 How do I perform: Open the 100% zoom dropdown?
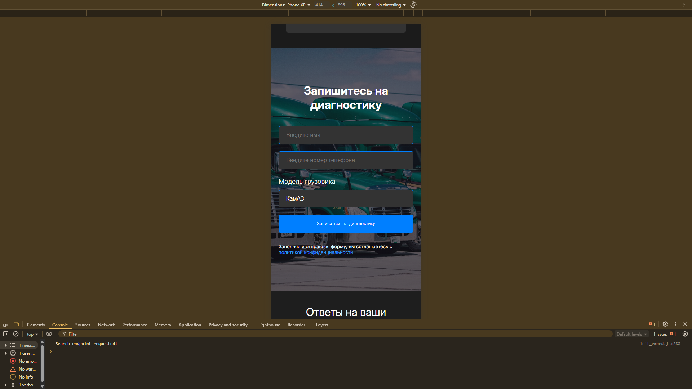coord(363,5)
